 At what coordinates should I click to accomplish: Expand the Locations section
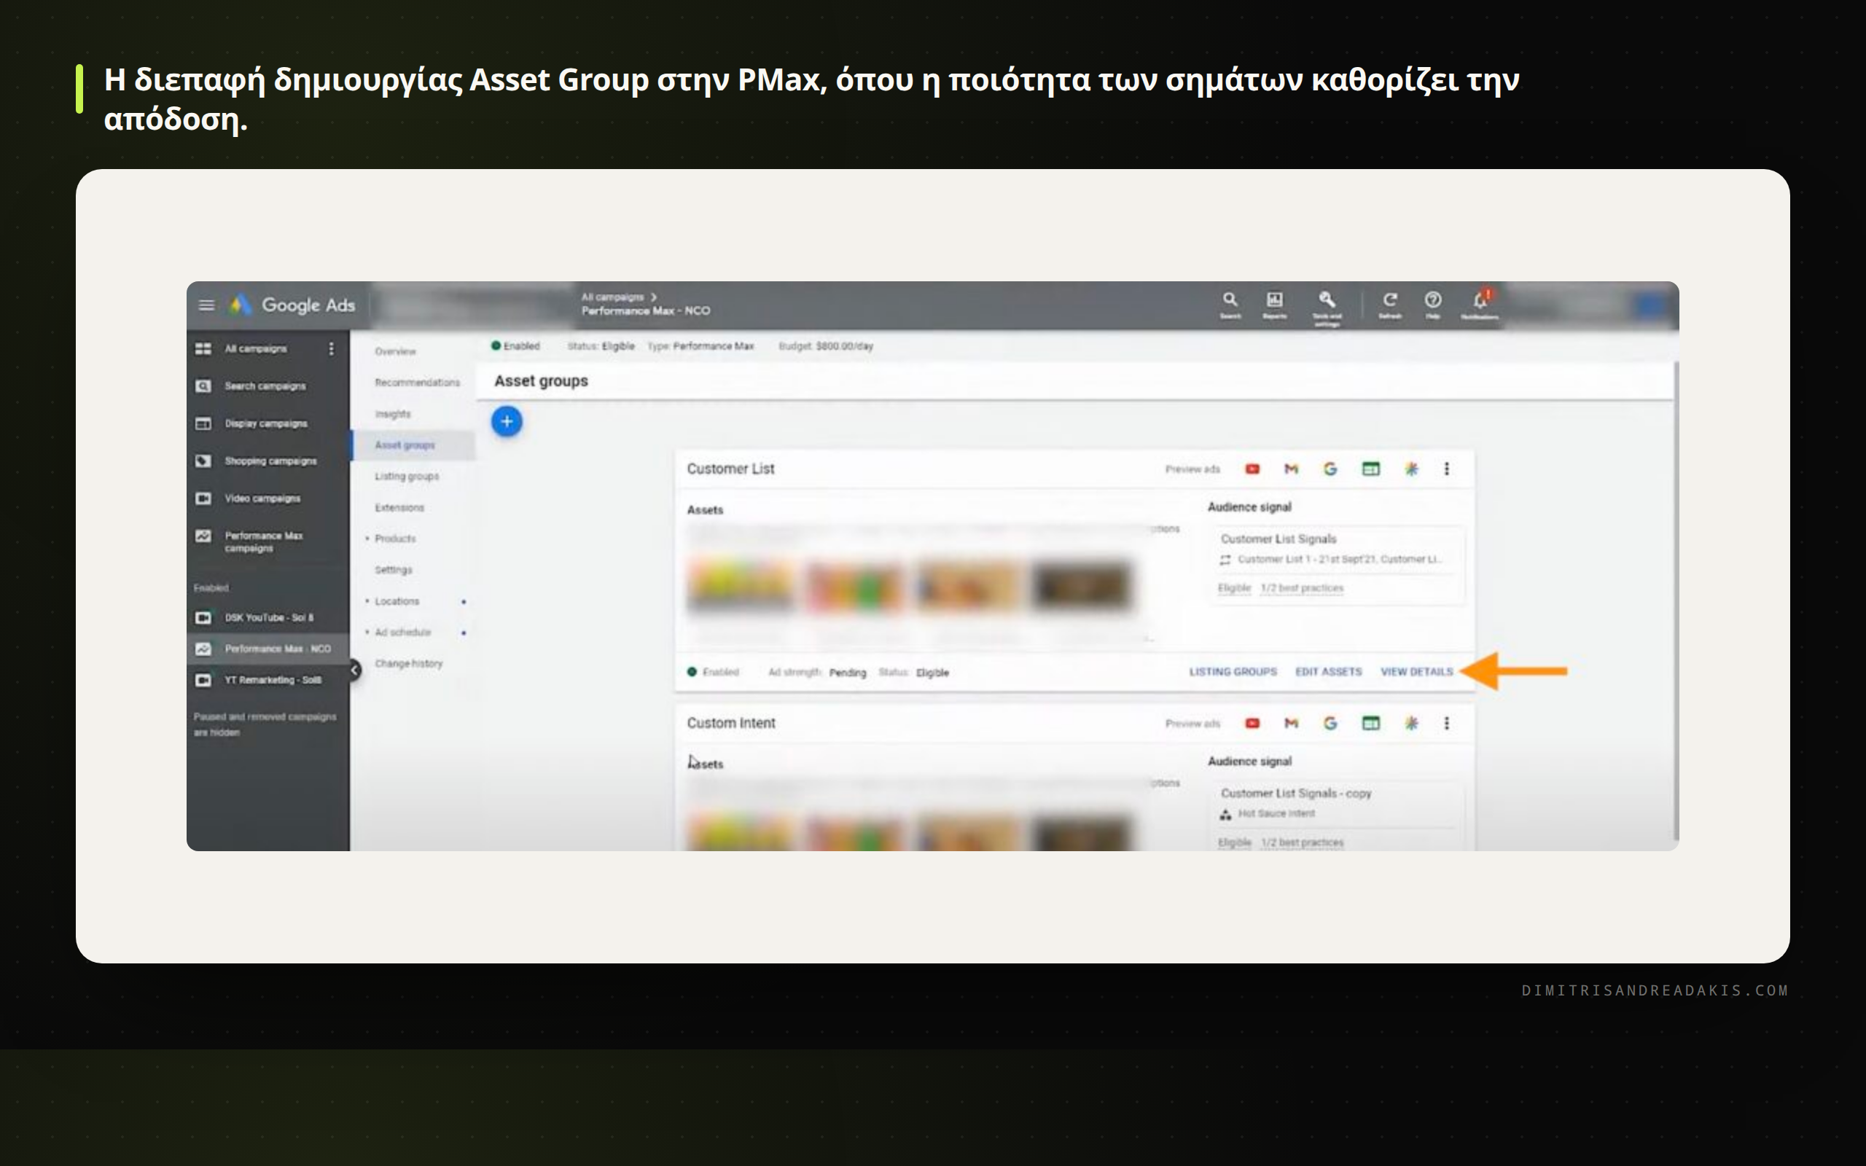click(x=394, y=600)
